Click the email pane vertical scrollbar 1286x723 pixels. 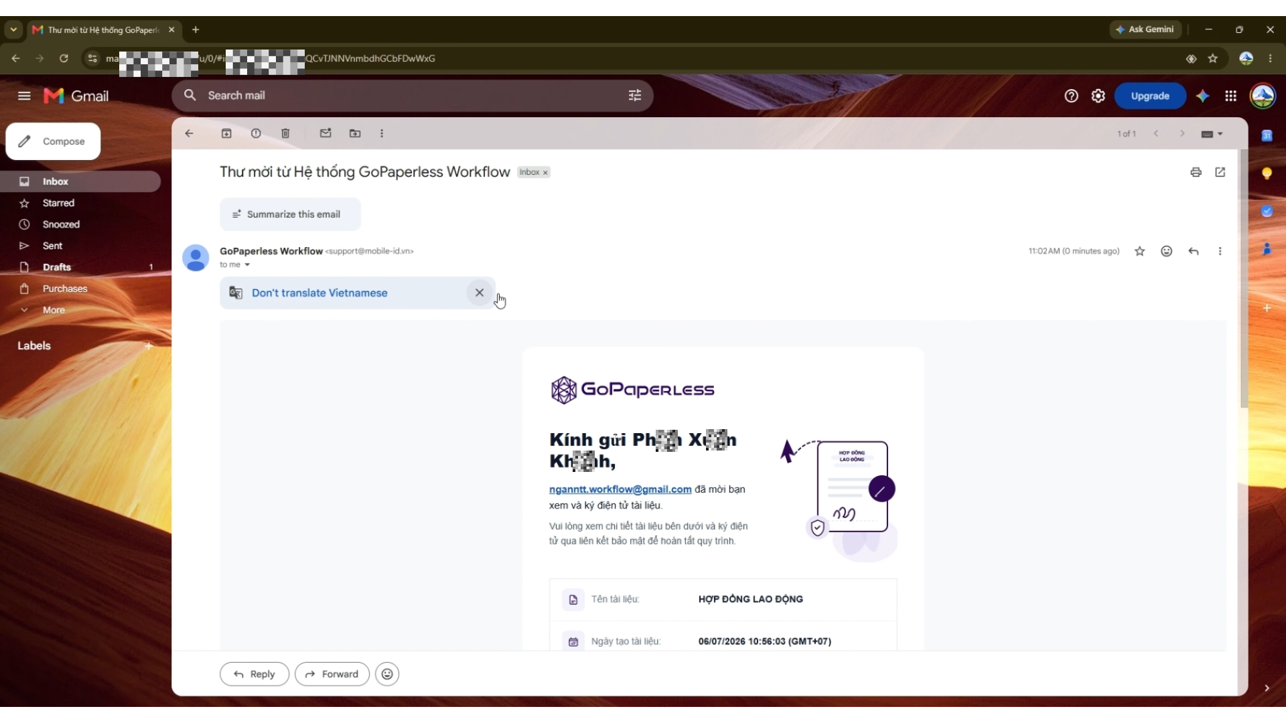point(1244,278)
